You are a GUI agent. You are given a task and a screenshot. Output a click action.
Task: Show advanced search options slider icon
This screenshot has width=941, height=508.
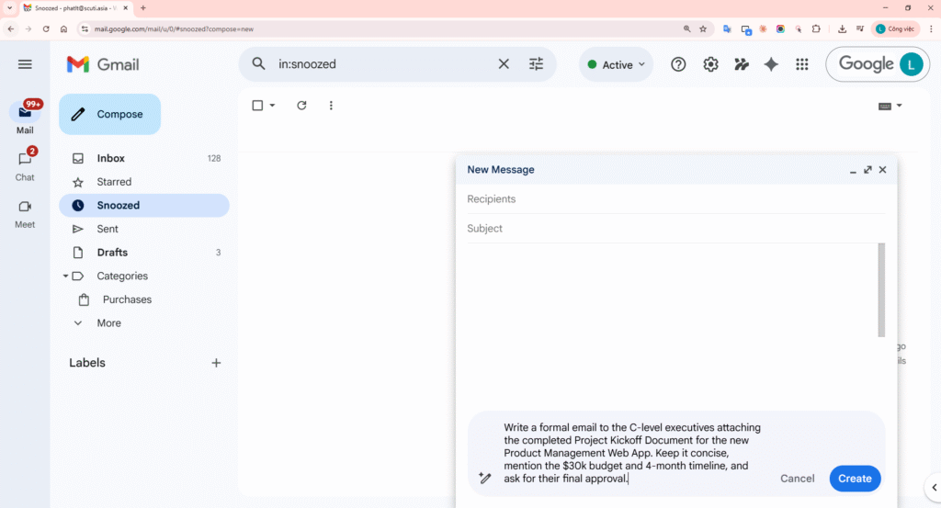pos(536,64)
